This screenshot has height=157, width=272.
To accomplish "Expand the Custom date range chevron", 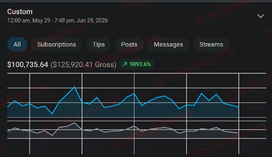I will pyautogui.click(x=260, y=16).
